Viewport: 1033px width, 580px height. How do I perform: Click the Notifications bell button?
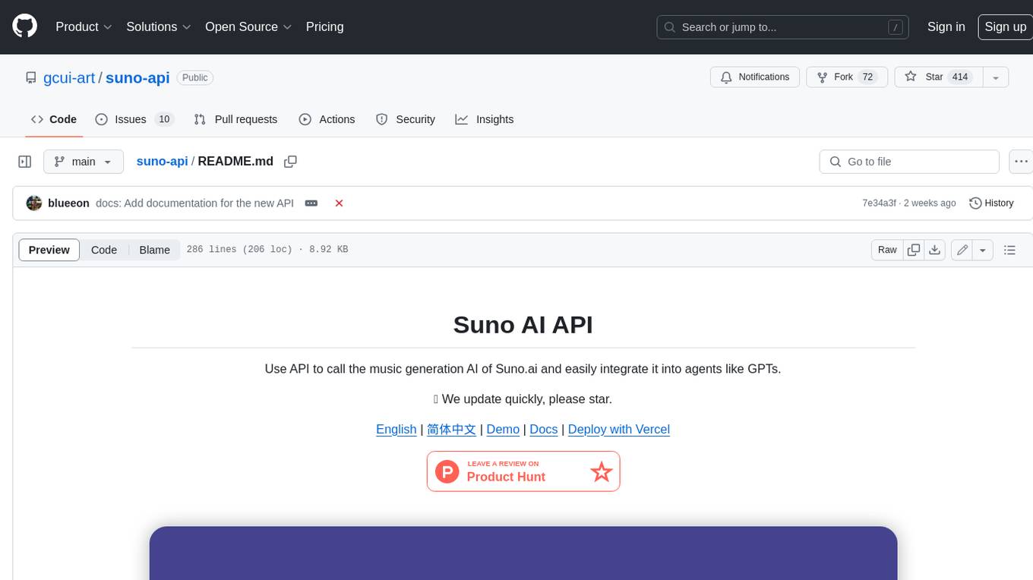click(755, 77)
